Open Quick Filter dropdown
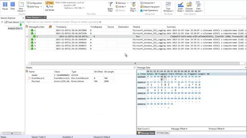The height and width of the screenshot is (138, 247). [133, 7]
